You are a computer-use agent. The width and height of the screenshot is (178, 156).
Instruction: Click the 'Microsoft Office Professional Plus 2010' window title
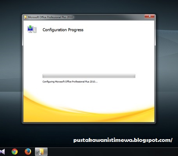[x=50, y=17]
